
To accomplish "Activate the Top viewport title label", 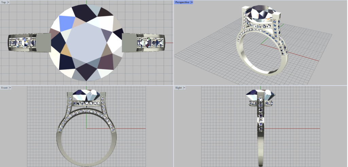I will 3,2.
